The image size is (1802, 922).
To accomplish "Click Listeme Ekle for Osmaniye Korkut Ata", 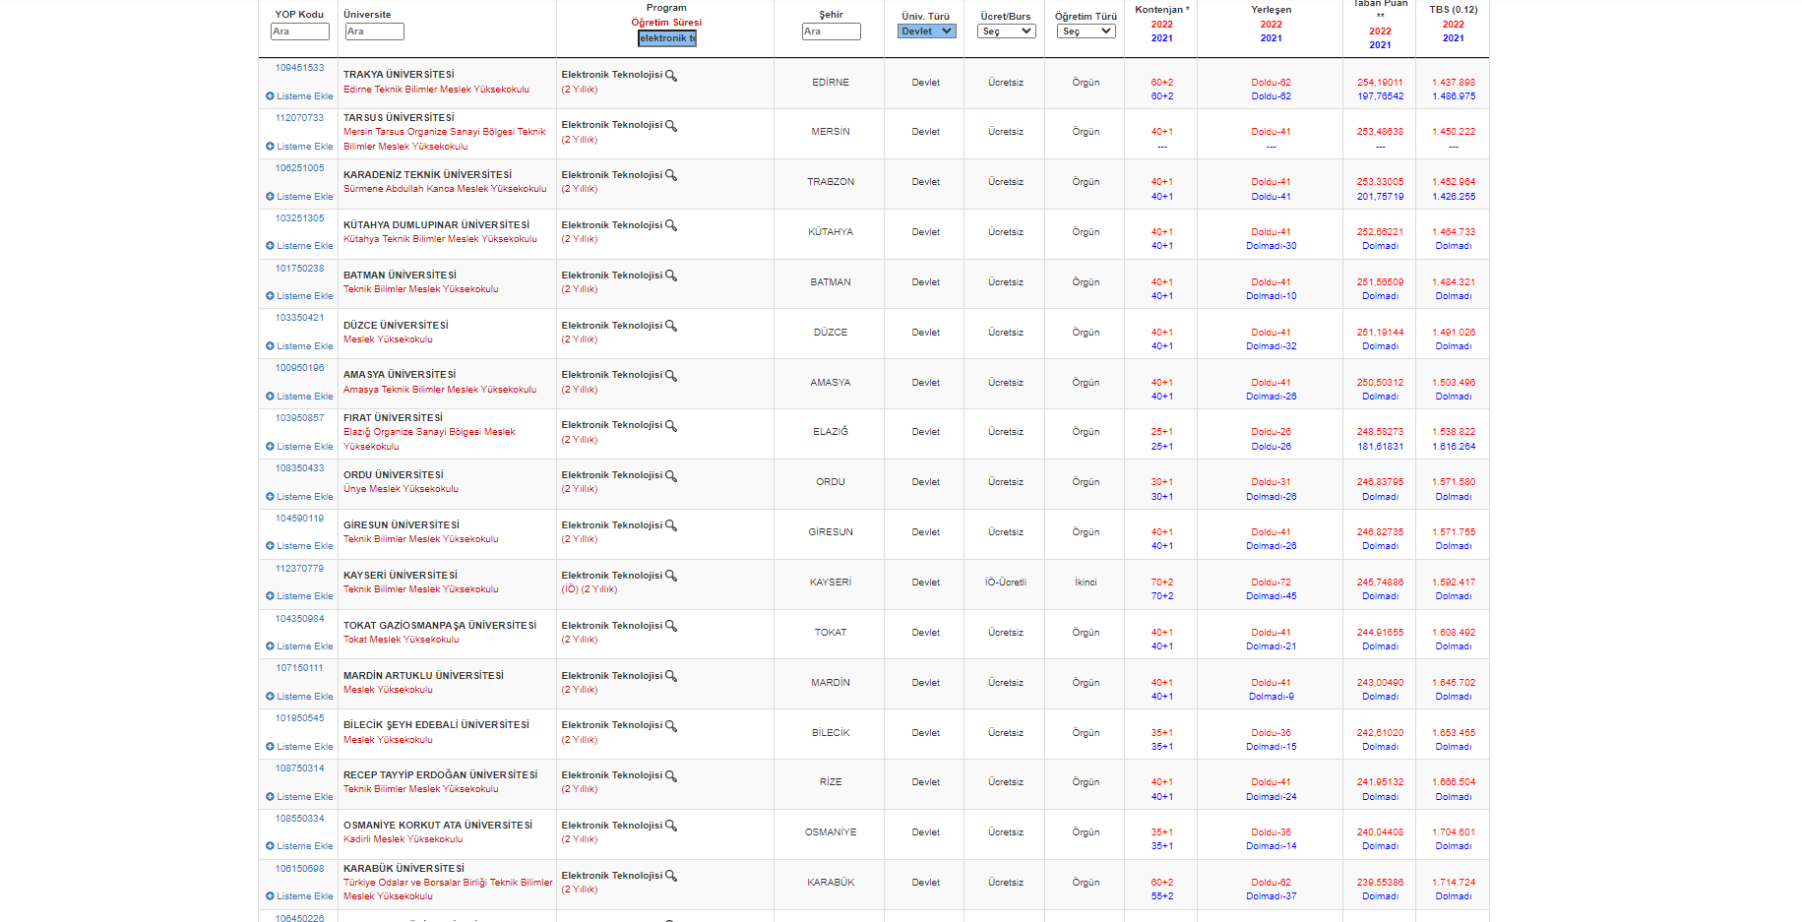I will point(299,846).
